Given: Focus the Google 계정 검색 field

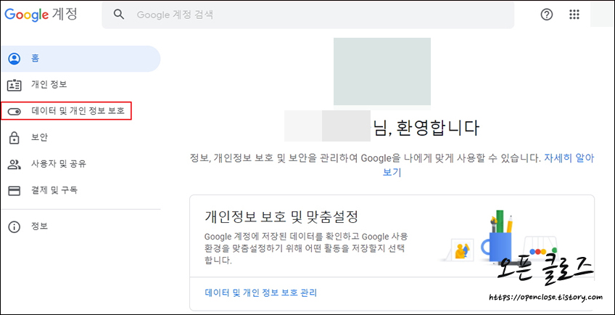Looking at the screenshot, I should tap(308, 15).
